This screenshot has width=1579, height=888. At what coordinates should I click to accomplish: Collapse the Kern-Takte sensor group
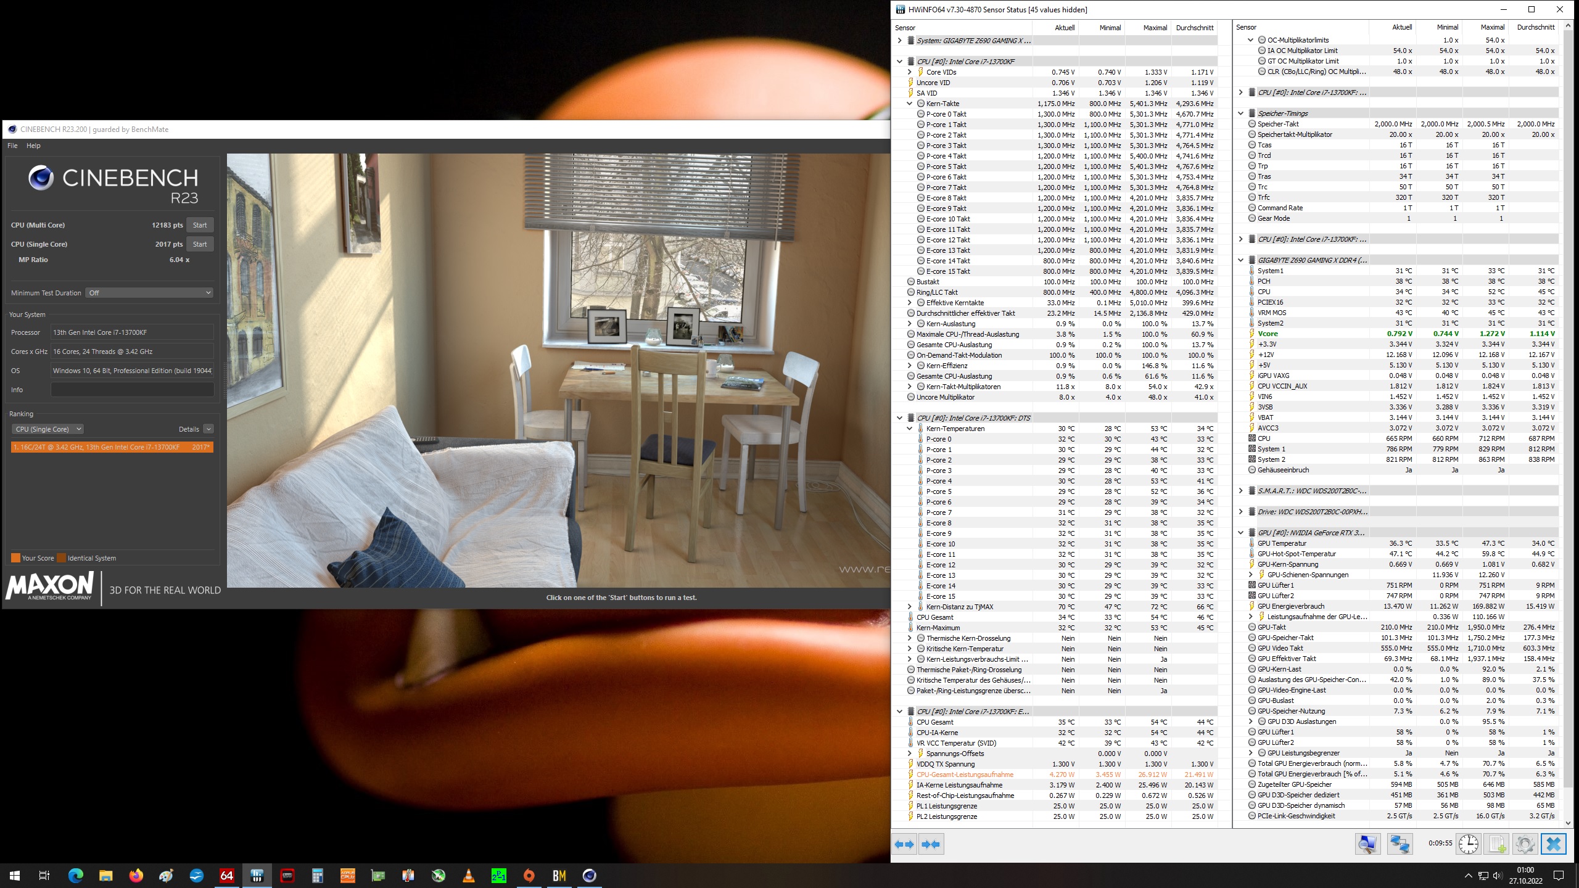click(909, 104)
